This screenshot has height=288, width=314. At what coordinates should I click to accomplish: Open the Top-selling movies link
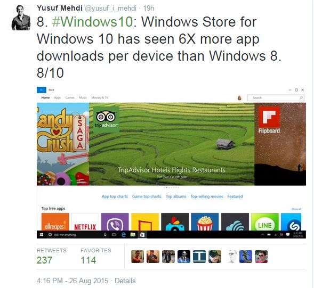point(207,196)
